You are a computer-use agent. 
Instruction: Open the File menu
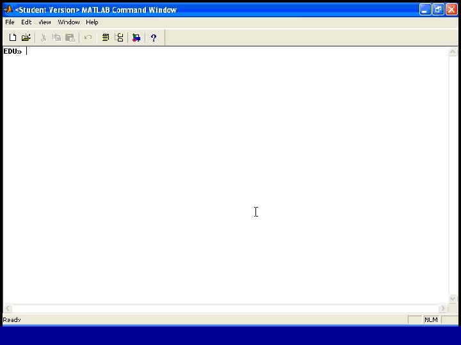(x=10, y=22)
